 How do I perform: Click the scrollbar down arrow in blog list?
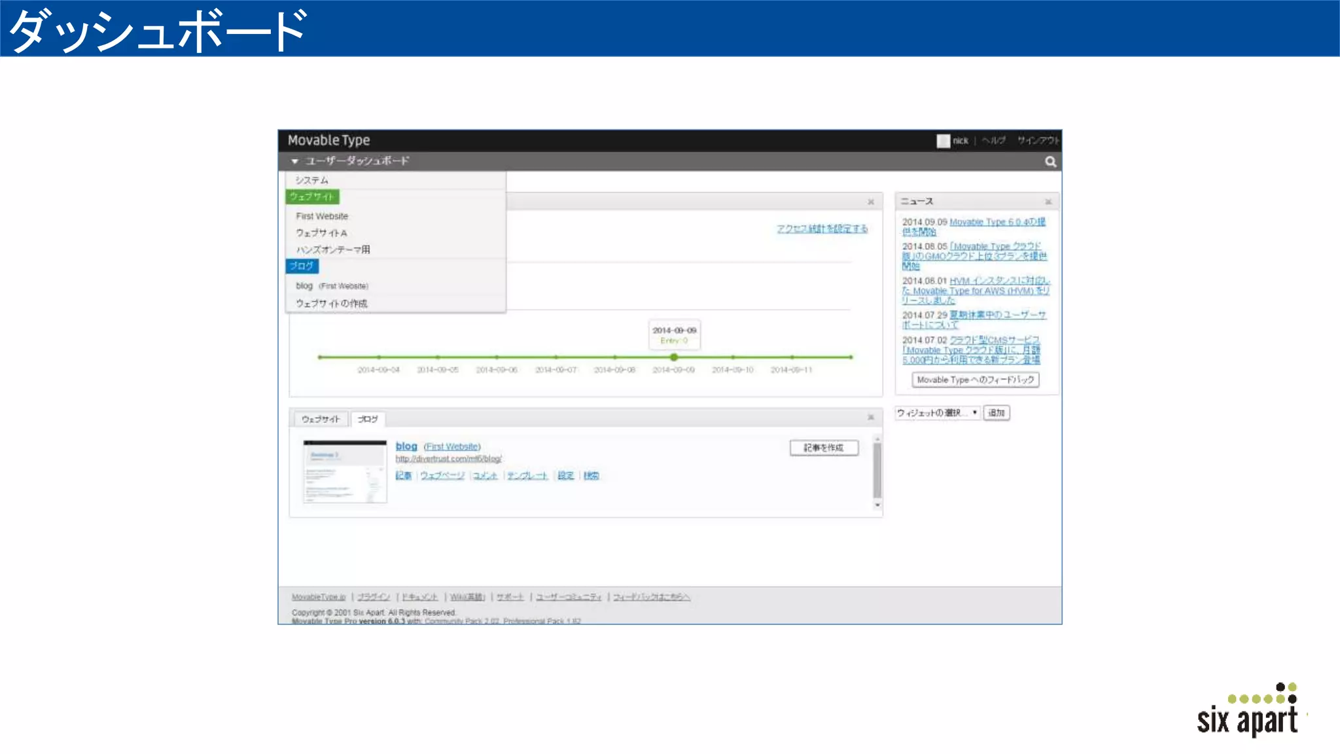(877, 505)
